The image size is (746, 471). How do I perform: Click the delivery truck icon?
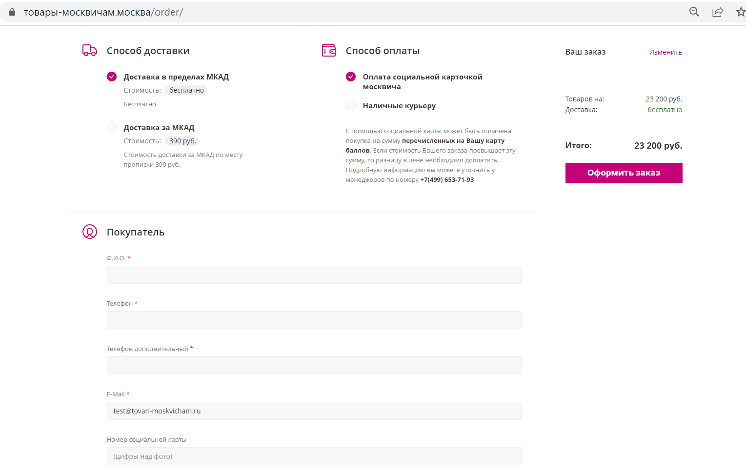90,50
